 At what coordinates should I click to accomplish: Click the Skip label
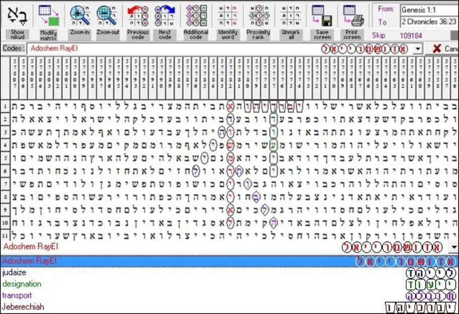click(379, 36)
